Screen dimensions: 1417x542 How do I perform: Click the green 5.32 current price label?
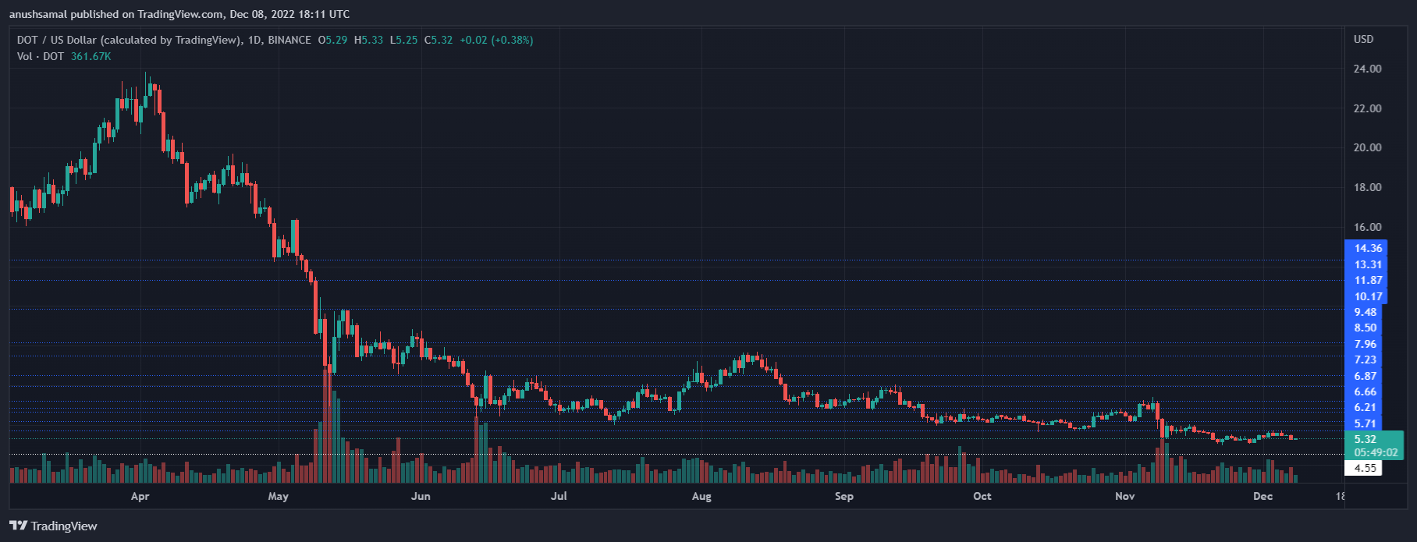point(1365,439)
